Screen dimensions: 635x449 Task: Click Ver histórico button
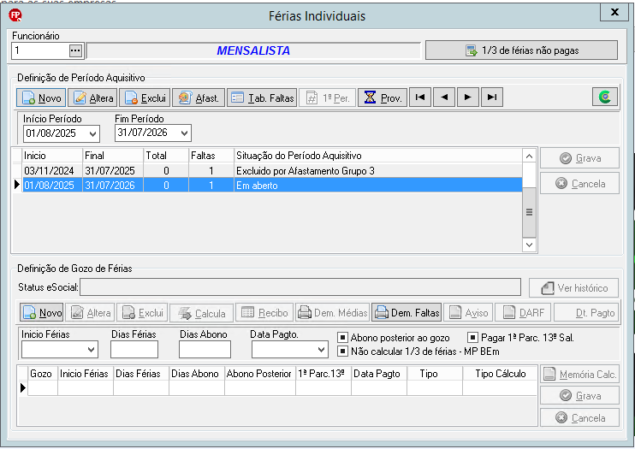coord(574,288)
